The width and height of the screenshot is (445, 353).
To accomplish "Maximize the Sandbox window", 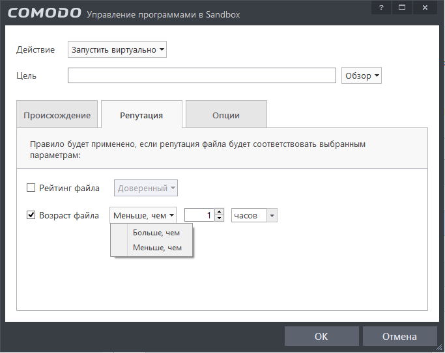I will [402, 7].
